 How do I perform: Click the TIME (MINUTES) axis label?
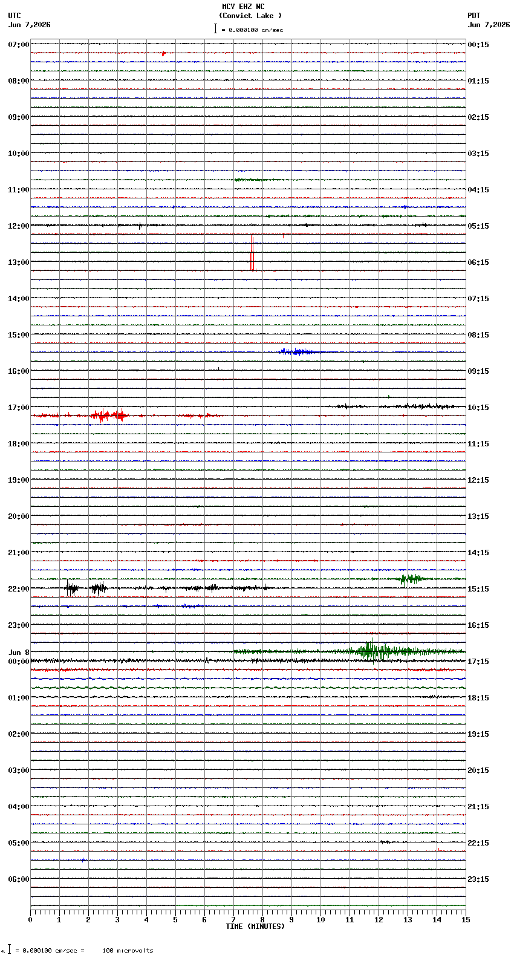coord(255,927)
